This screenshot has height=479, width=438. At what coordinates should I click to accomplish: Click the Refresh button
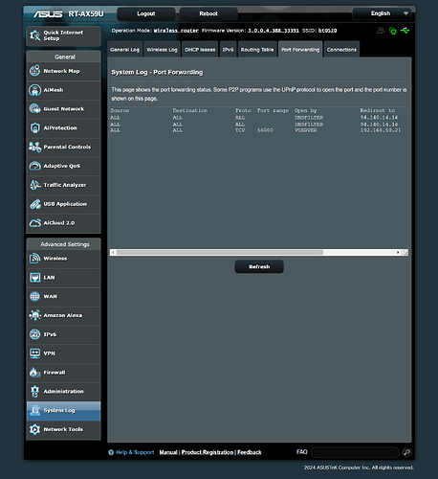259,266
